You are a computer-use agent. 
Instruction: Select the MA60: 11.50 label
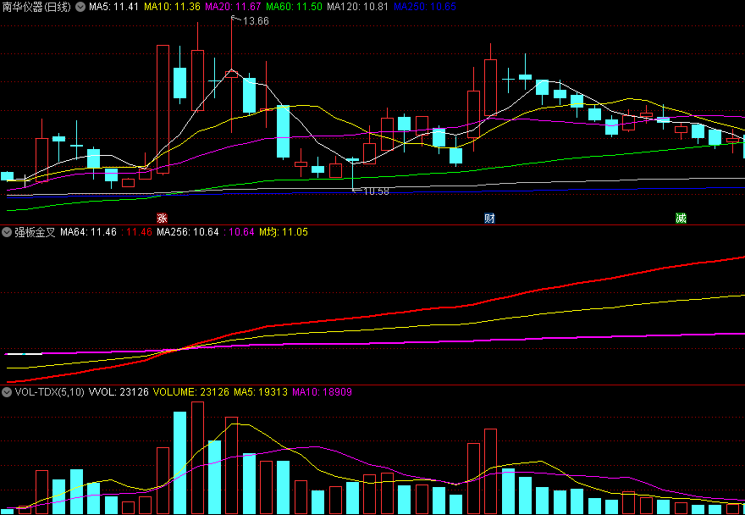coord(294,7)
